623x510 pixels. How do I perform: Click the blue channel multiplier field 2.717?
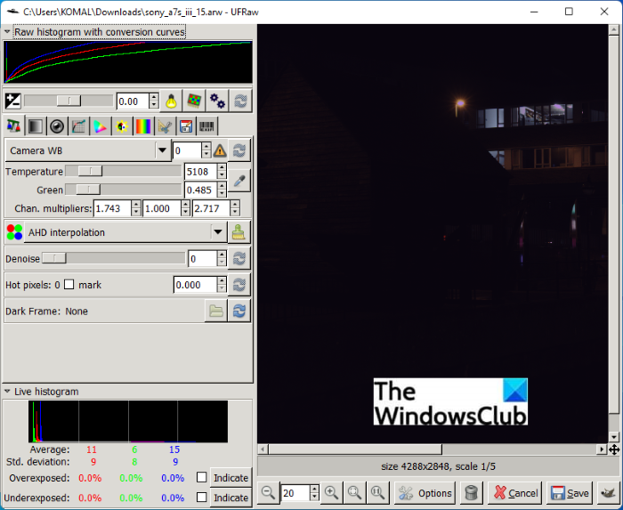click(x=211, y=208)
